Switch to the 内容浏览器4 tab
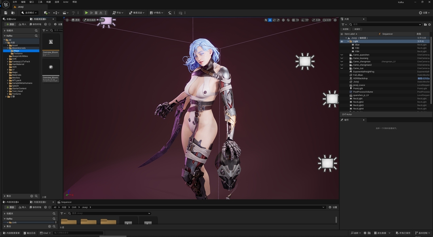Viewport: 433px width, 237px height. pos(11,202)
